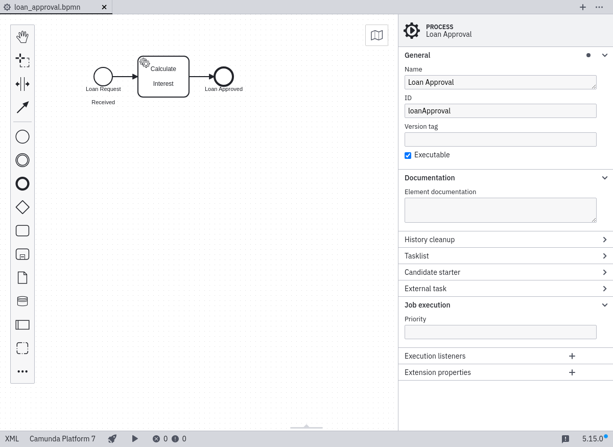The width and height of the screenshot is (613, 447).
Task: Uncheck the Executable checkbox
Action: click(x=408, y=155)
